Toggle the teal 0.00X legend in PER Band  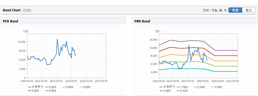[51, 87]
